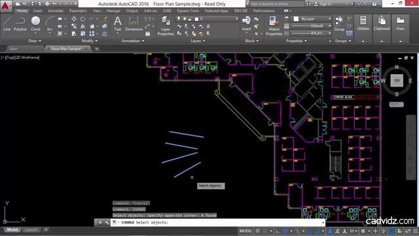
Task: Select the Line drawing tool
Action: tap(7, 24)
